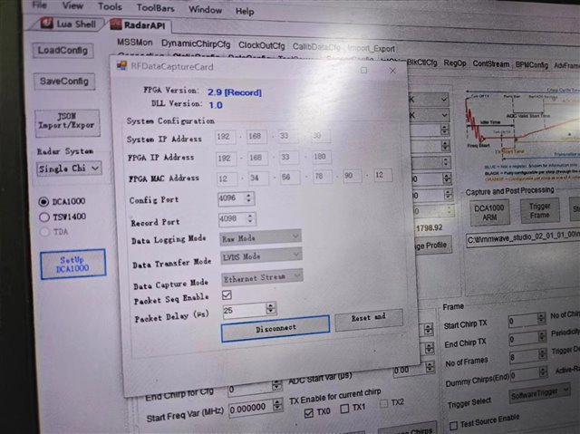This screenshot has height=434, width=580.
Task: Click the Record Port stepper arrows
Action: coord(250,218)
